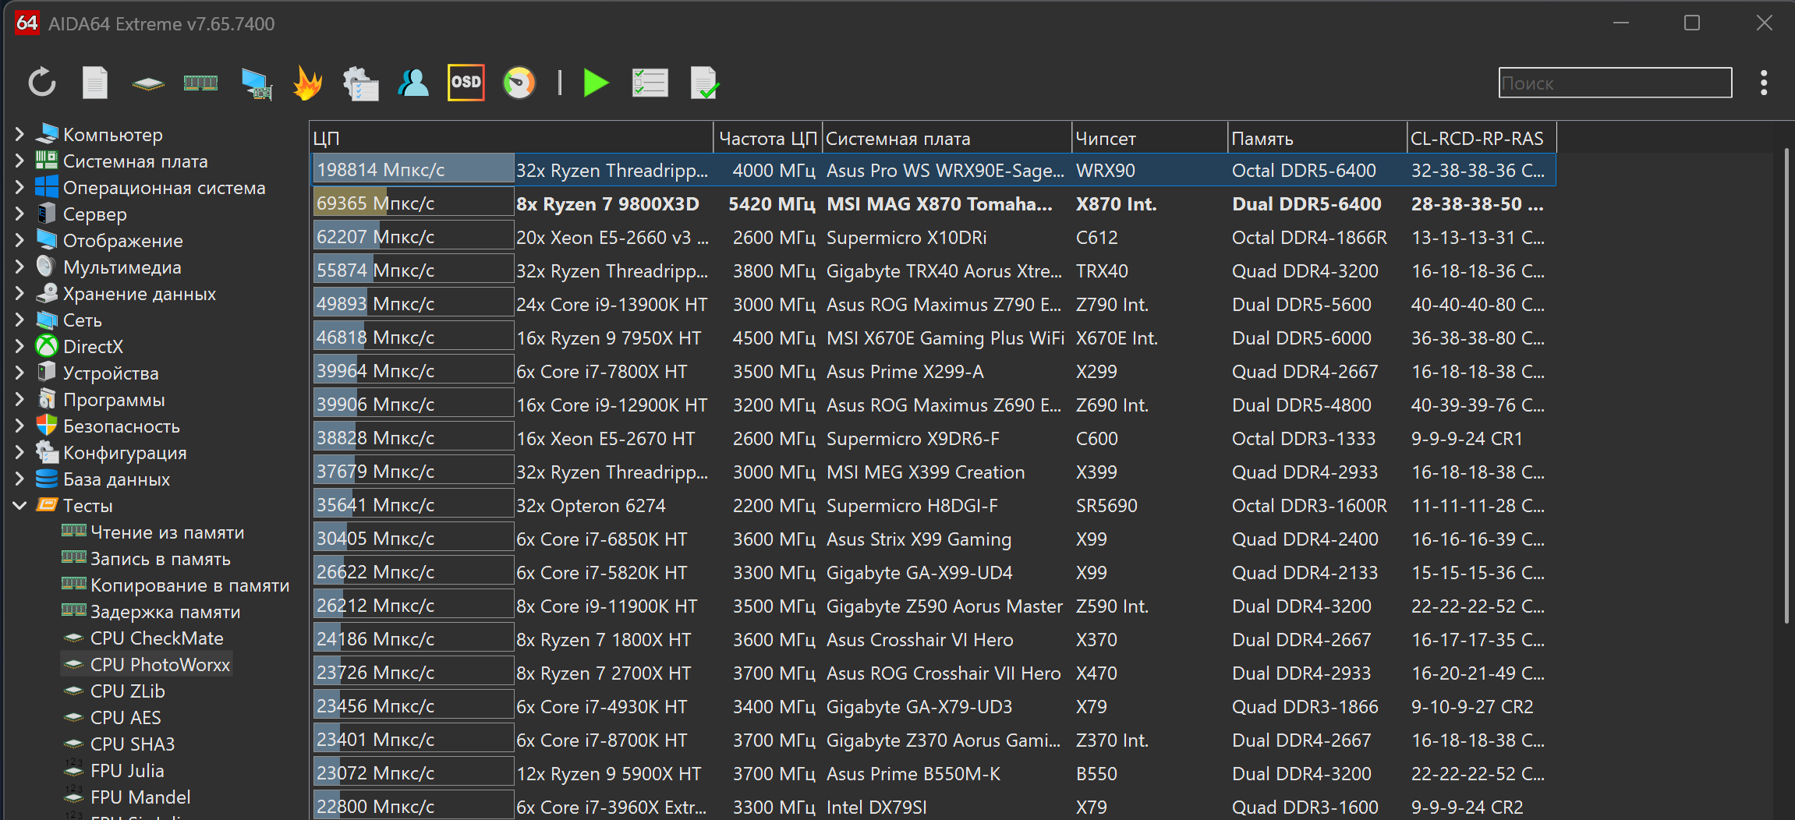Open the gauge sensor panel icon

(x=519, y=83)
